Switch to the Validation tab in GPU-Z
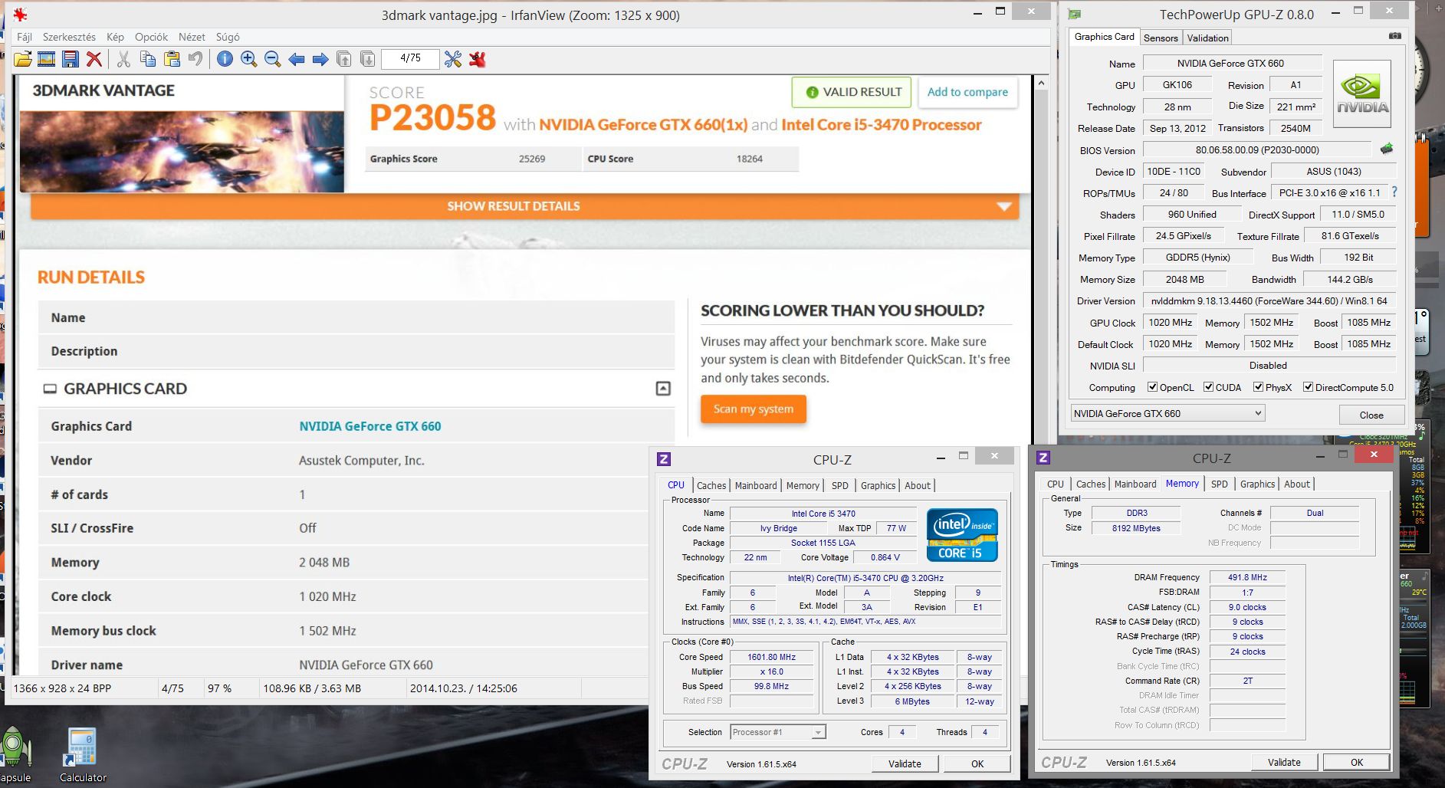Viewport: 1445px width, 788px height. [1207, 38]
